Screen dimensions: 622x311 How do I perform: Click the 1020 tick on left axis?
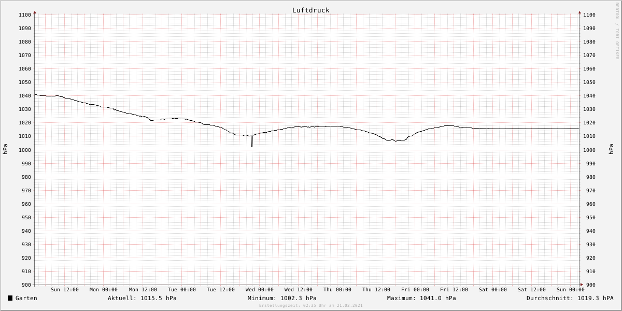[25, 123]
